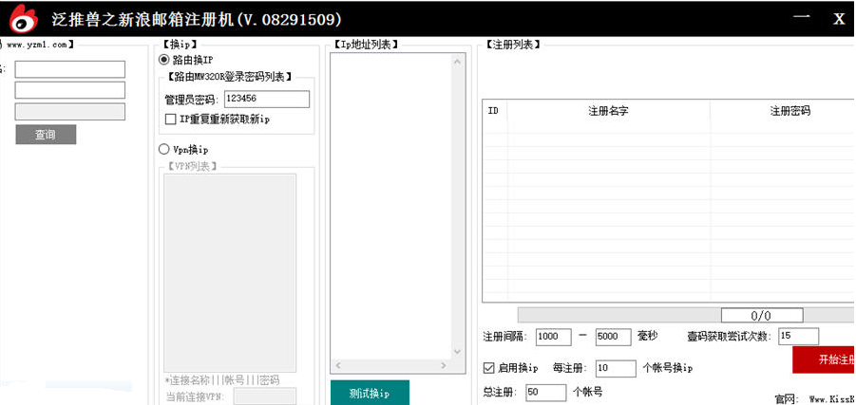Image resolution: width=856 pixels, height=405 pixels.
Task: Click the 注册密码 column header
Action: tap(784, 111)
